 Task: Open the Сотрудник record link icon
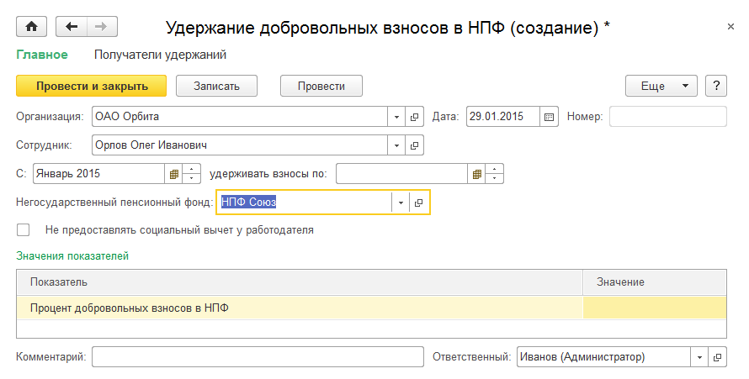[415, 145]
